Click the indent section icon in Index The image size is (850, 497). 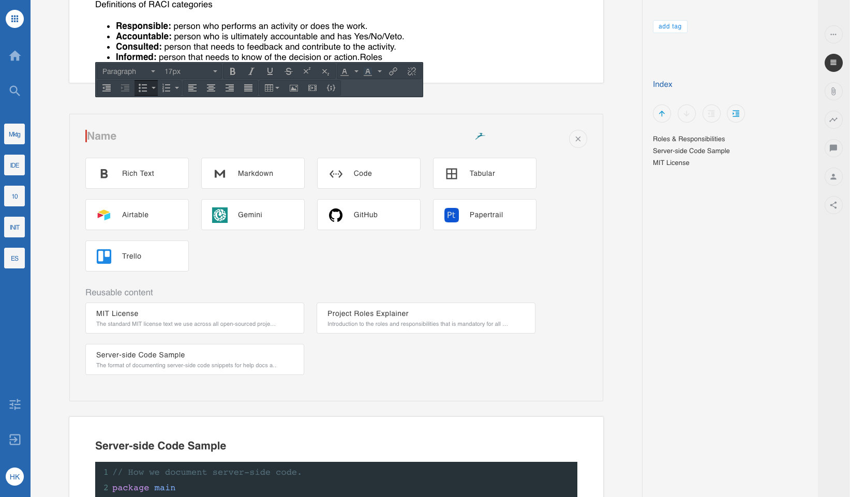(736, 114)
